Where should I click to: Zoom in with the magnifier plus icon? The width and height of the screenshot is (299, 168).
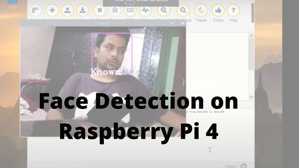pos(164,10)
